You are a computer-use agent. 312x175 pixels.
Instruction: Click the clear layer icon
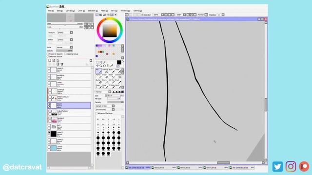[58, 64]
